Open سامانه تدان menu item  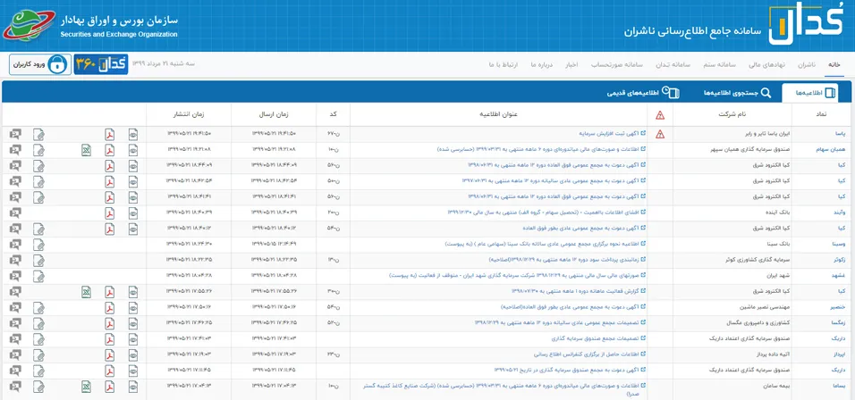672,64
